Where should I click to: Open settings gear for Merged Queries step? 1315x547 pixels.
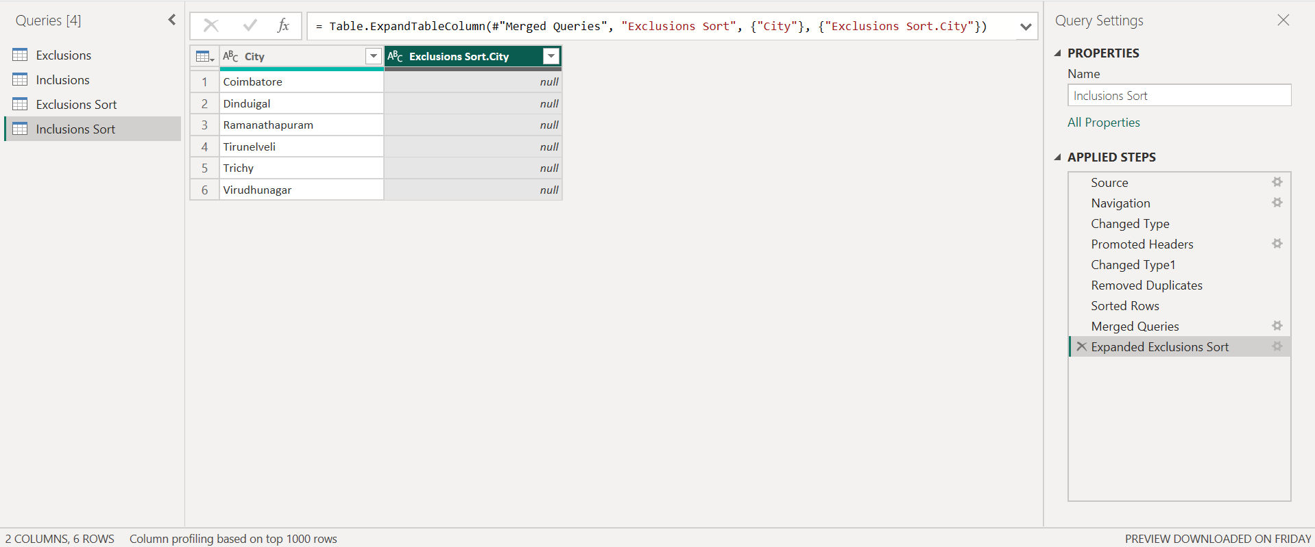coord(1277,326)
